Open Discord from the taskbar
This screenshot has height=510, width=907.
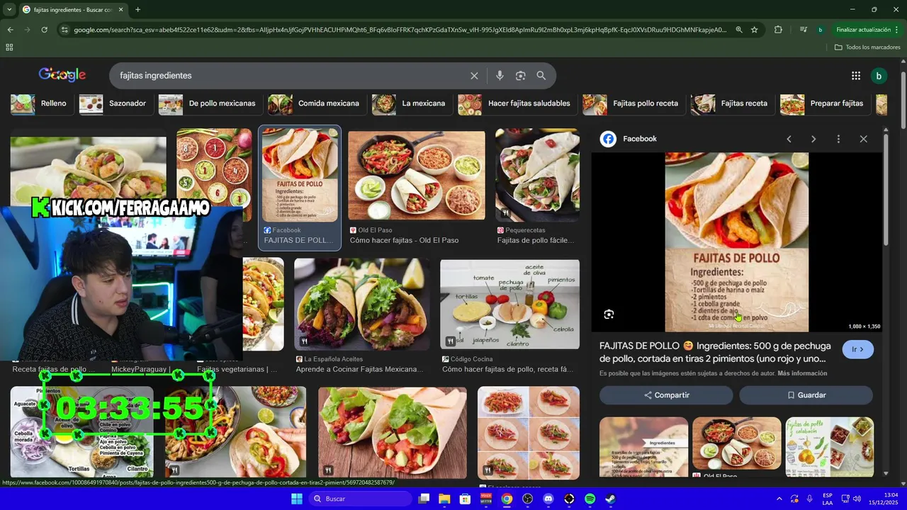coord(548,499)
